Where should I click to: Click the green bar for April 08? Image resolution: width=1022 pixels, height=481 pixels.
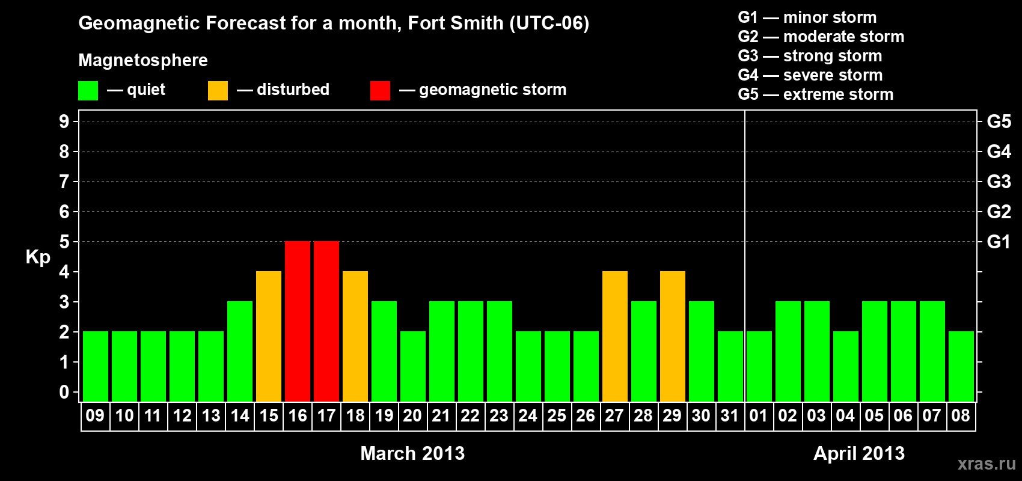[x=961, y=367]
